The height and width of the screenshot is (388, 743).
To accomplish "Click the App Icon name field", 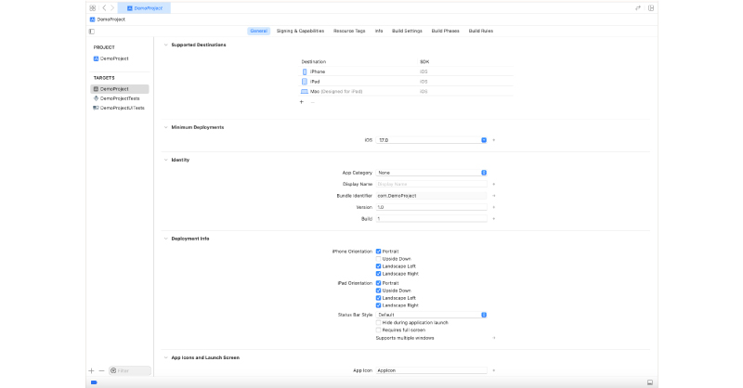I will pos(431,370).
